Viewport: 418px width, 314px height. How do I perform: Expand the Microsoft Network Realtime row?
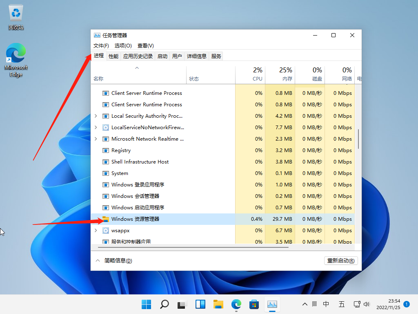(x=96, y=139)
